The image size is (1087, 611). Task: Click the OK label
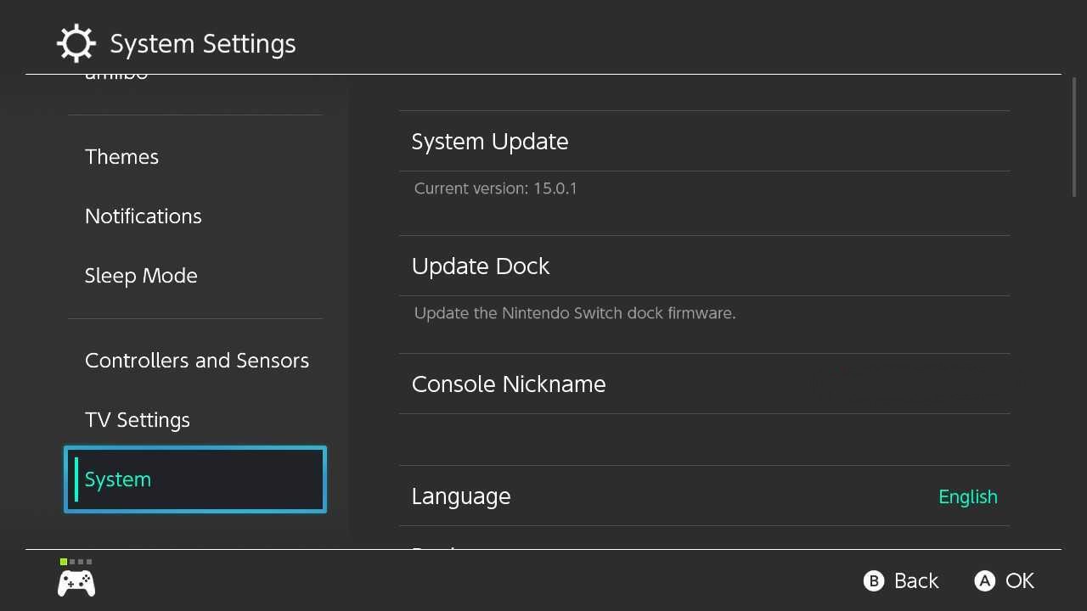tap(1019, 581)
